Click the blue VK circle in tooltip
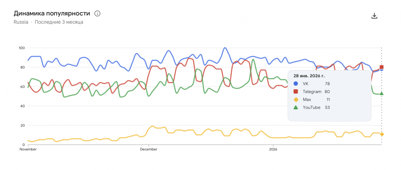The height and width of the screenshot is (170, 401). click(x=296, y=84)
